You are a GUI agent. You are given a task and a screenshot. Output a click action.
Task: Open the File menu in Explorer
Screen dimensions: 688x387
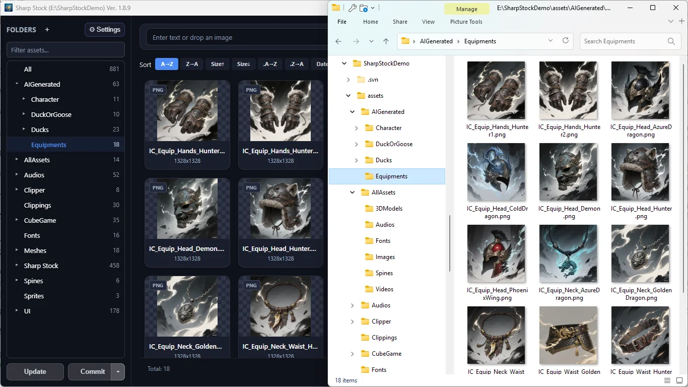coord(342,22)
